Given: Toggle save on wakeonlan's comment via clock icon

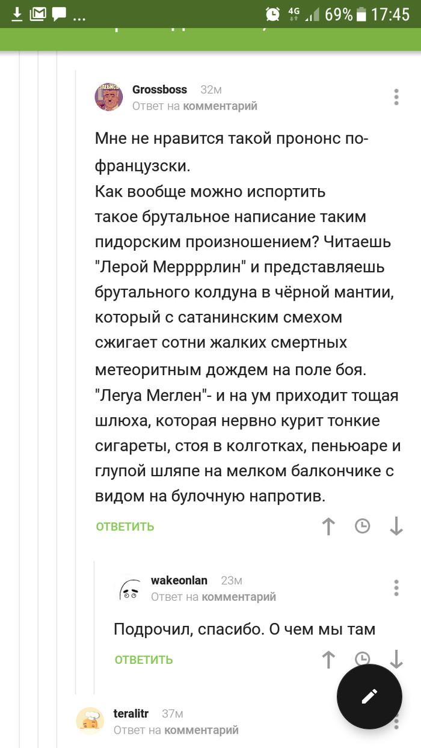Looking at the screenshot, I should pos(363,660).
